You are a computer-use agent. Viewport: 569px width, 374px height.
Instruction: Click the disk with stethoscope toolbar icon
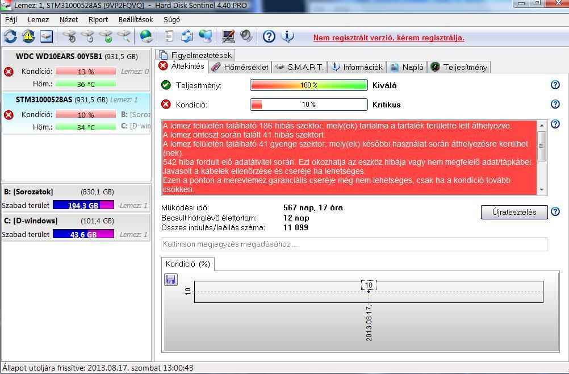(69, 36)
